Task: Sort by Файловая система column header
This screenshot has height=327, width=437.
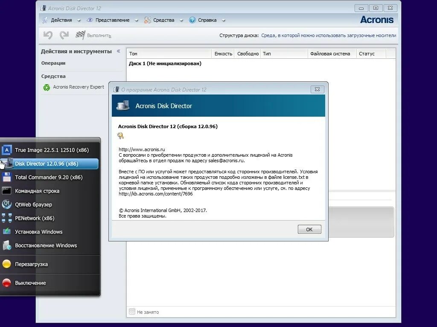Action: click(332, 54)
